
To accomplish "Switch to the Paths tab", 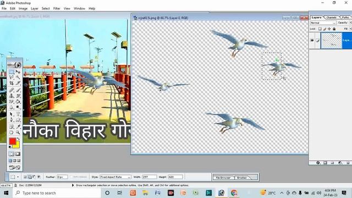I will tap(345, 17).
